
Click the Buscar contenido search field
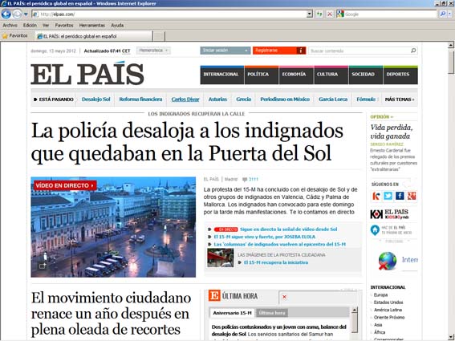[x=360, y=51]
